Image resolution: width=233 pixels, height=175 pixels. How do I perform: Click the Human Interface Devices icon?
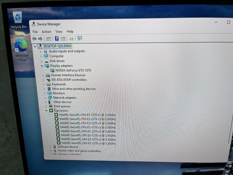(48, 75)
